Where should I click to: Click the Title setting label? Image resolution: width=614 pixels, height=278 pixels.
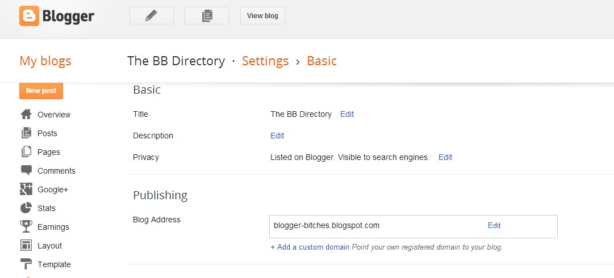pos(140,114)
